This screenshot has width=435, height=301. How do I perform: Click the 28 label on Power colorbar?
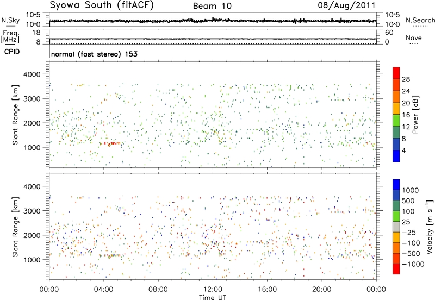point(406,79)
